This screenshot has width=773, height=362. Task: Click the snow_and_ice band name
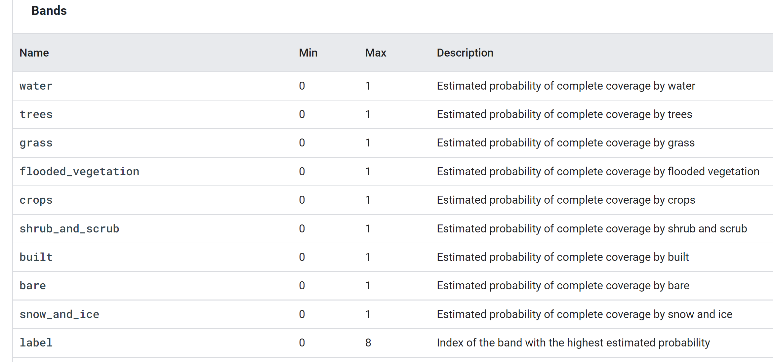pos(59,314)
